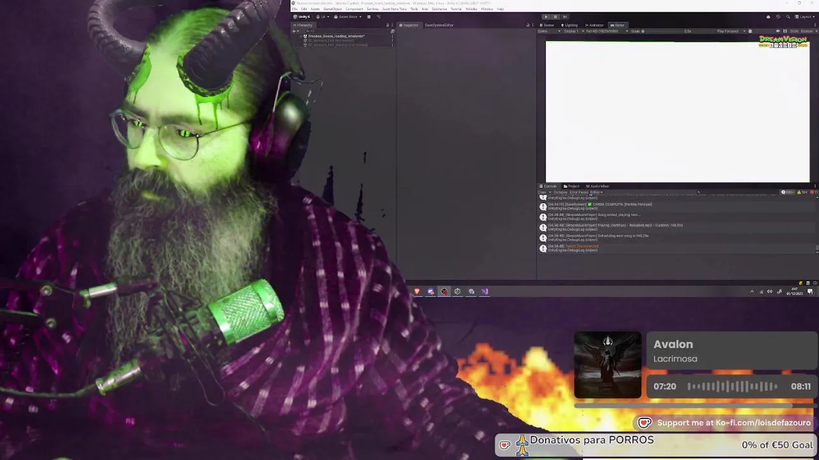
Task: Switch to the Project tab
Action: (571, 186)
